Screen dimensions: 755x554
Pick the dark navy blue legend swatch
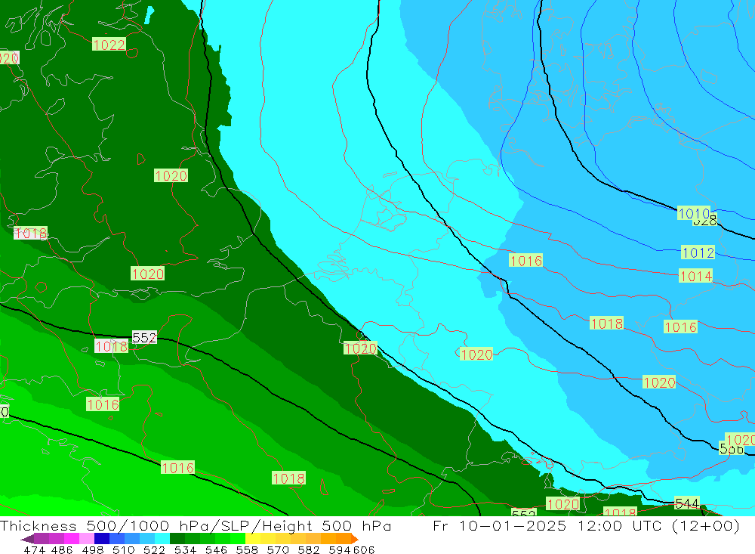pos(101,539)
